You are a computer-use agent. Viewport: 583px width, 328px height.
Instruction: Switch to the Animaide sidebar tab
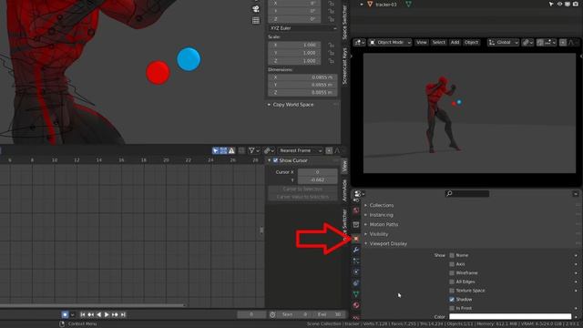344,190
